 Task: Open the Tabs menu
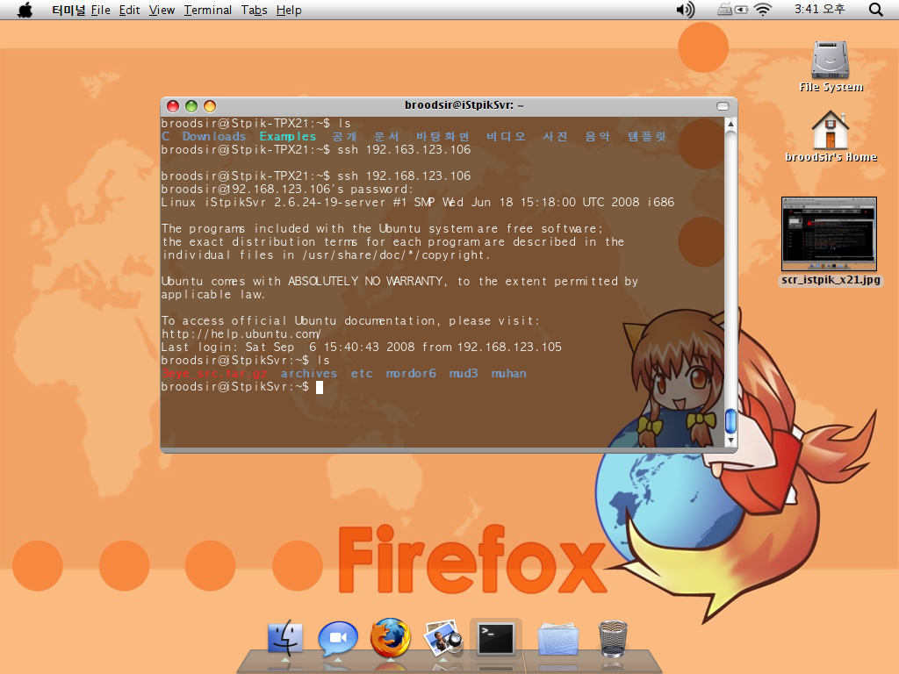(x=255, y=10)
